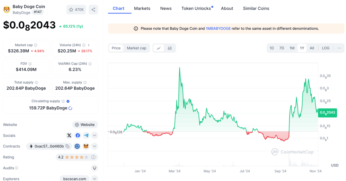346x181 pixels.
Task: Set chart range to 1D
Action: (272, 48)
